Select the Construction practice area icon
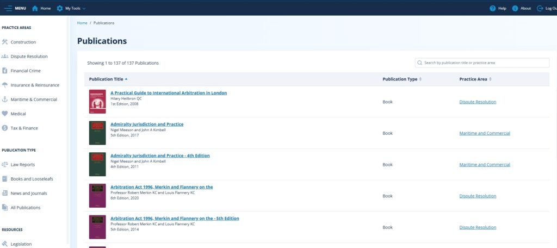The height and width of the screenshot is (248, 557). coord(5,42)
